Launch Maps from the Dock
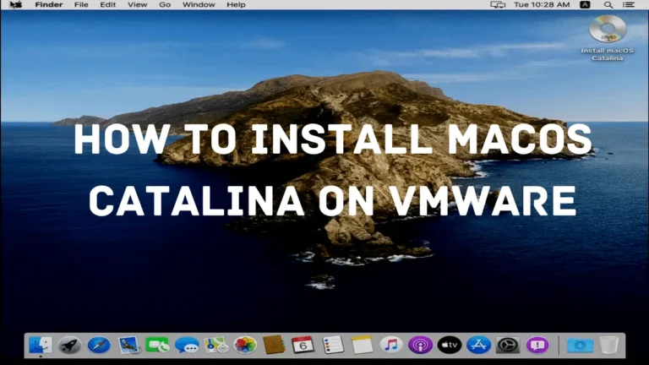The width and height of the screenshot is (649, 365). (215, 345)
